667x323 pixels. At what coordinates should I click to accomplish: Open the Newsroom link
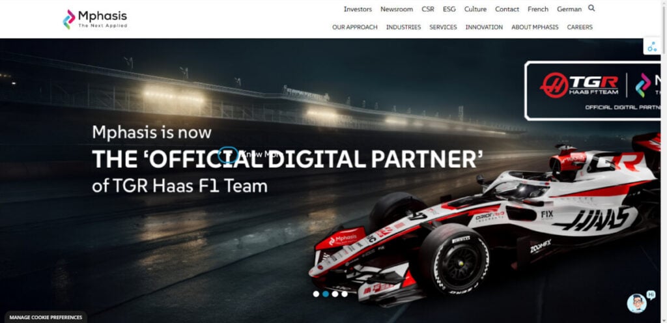tap(397, 9)
